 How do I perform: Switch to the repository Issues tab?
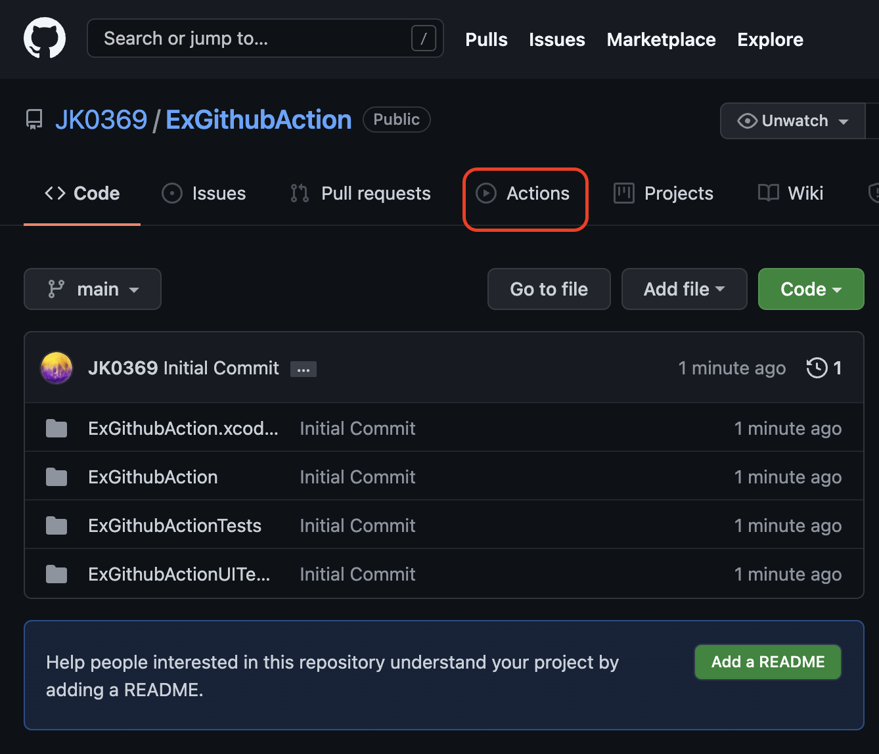pos(204,193)
